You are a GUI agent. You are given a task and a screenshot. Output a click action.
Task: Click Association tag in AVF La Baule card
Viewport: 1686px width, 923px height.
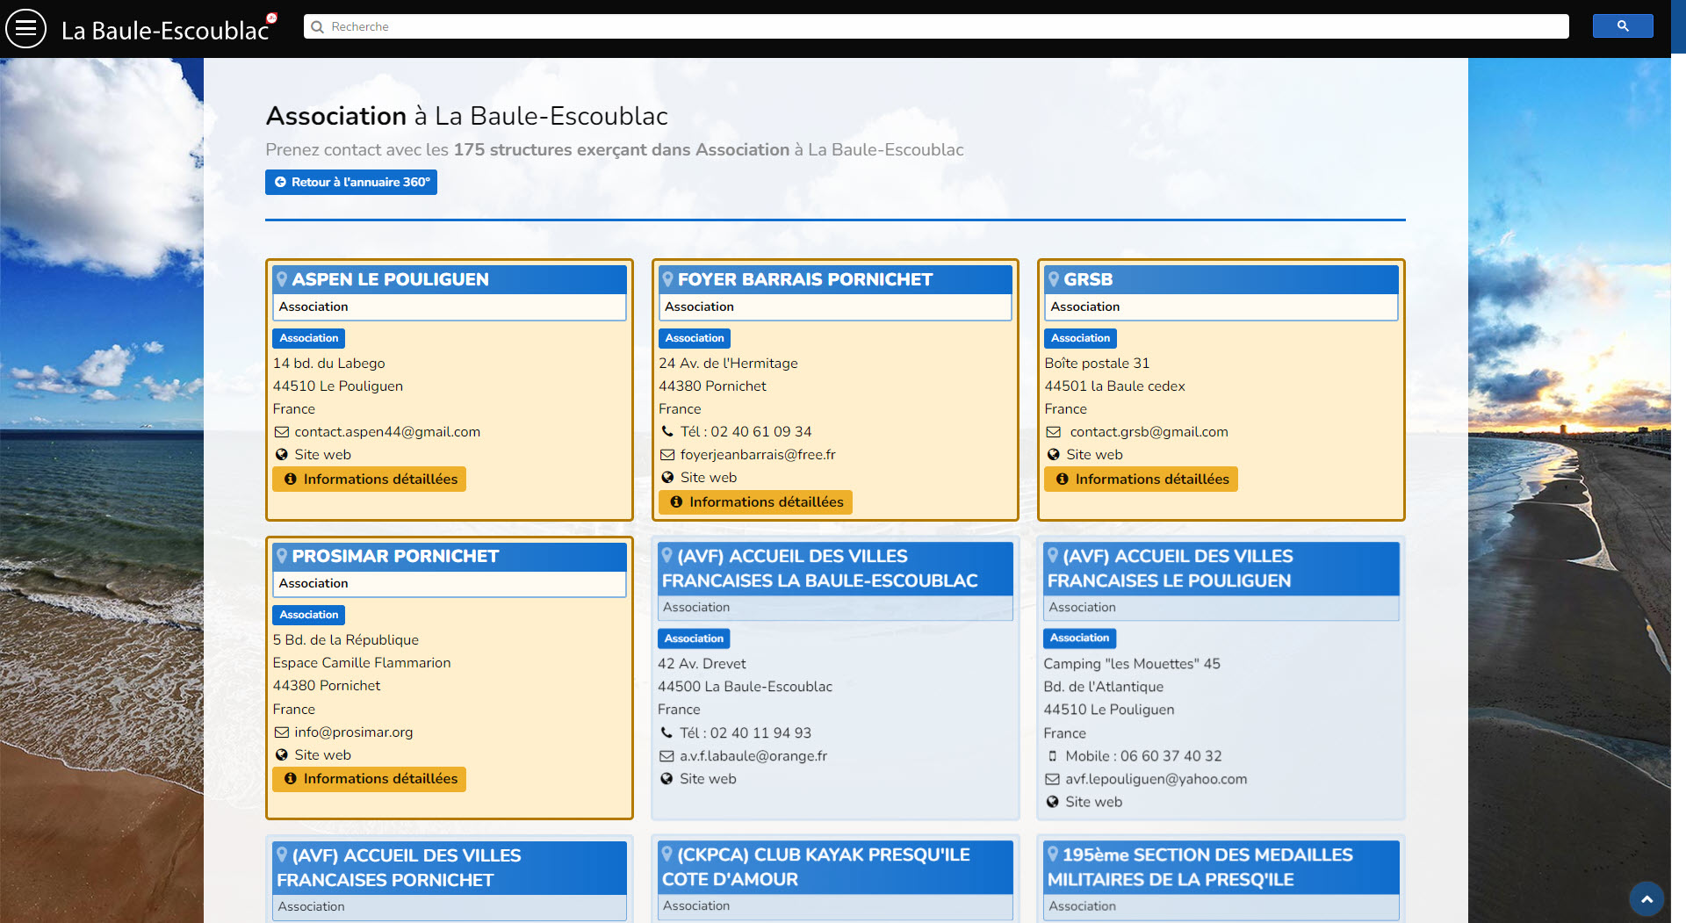(694, 638)
